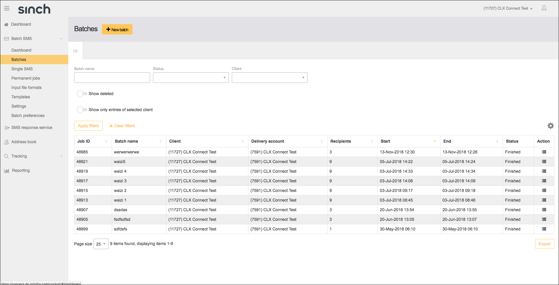This screenshot has width=559, height=285.
Task: Click the sinch logo
Action: point(34,9)
